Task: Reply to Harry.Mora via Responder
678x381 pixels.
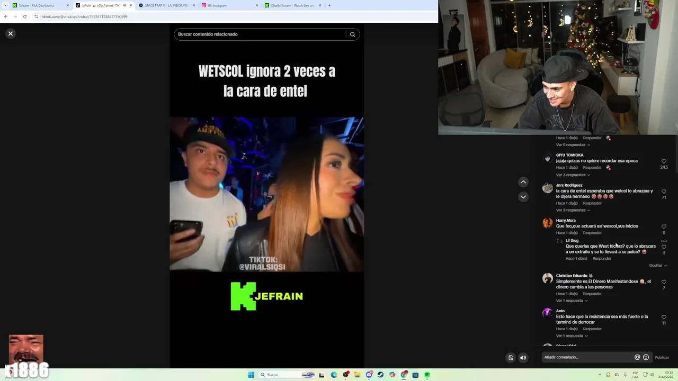Action: (592, 233)
